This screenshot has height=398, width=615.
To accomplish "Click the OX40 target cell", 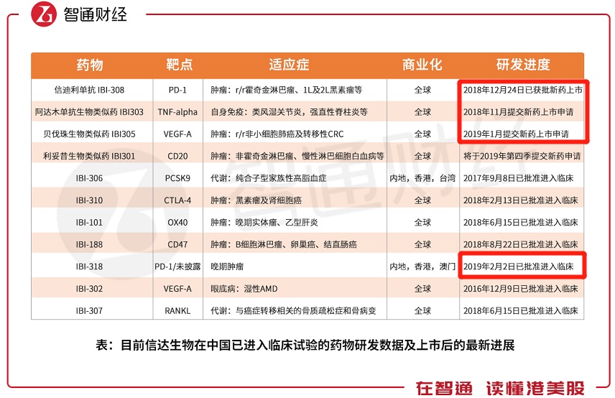I will coord(177,222).
